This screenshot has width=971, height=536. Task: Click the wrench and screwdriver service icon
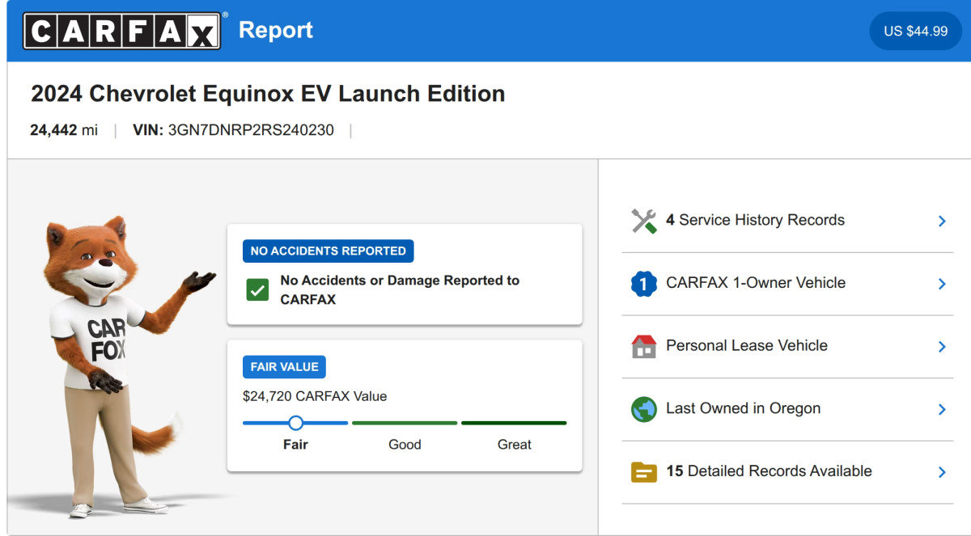click(x=644, y=221)
